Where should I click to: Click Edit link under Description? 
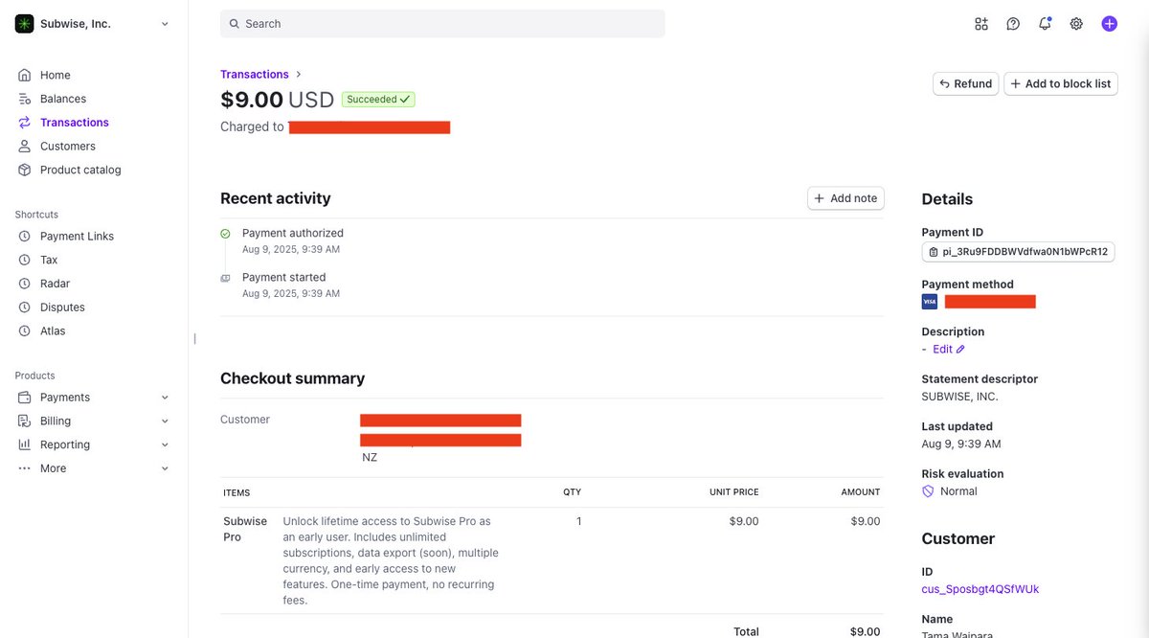click(949, 350)
